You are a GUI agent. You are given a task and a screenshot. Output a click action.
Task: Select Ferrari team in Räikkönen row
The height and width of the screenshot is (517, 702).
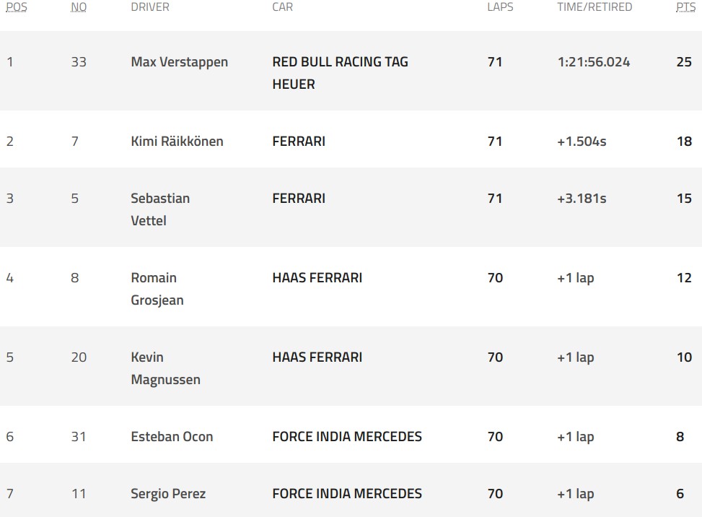click(x=299, y=141)
